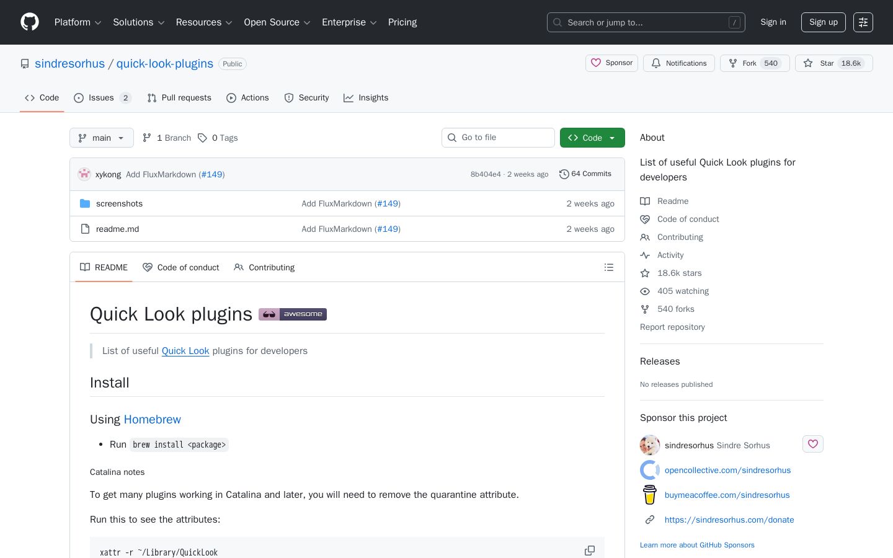This screenshot has height=558, width=893.
Task: Open the screenshots folder icon
Action: [x=85, y=203]
